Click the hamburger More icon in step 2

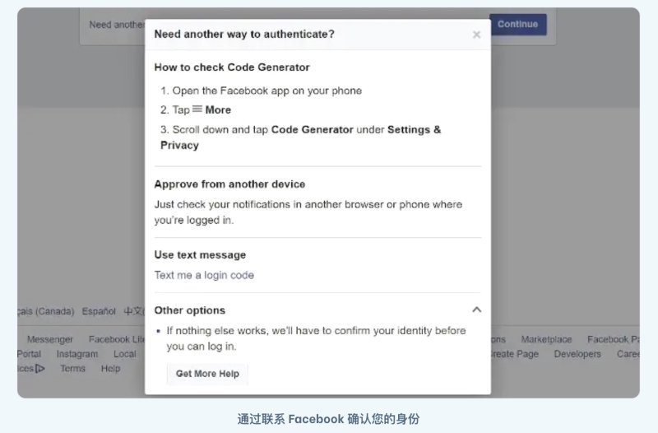coord(197,109)
